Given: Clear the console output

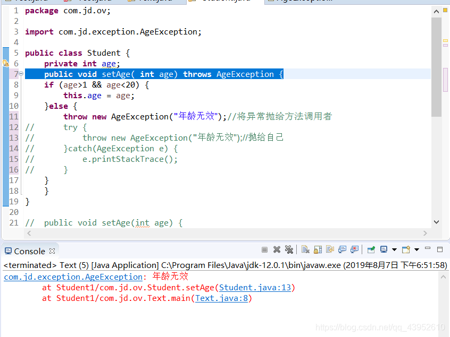Looking at the screenshot, I should point(305,250).
